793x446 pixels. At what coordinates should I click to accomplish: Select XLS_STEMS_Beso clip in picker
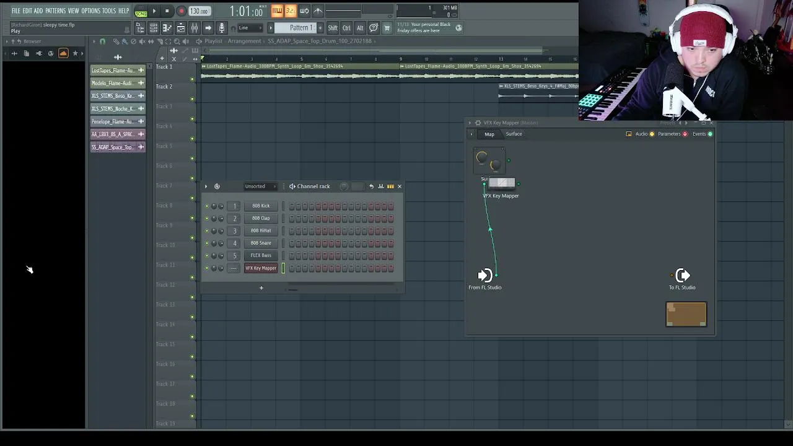coord(118,96)
